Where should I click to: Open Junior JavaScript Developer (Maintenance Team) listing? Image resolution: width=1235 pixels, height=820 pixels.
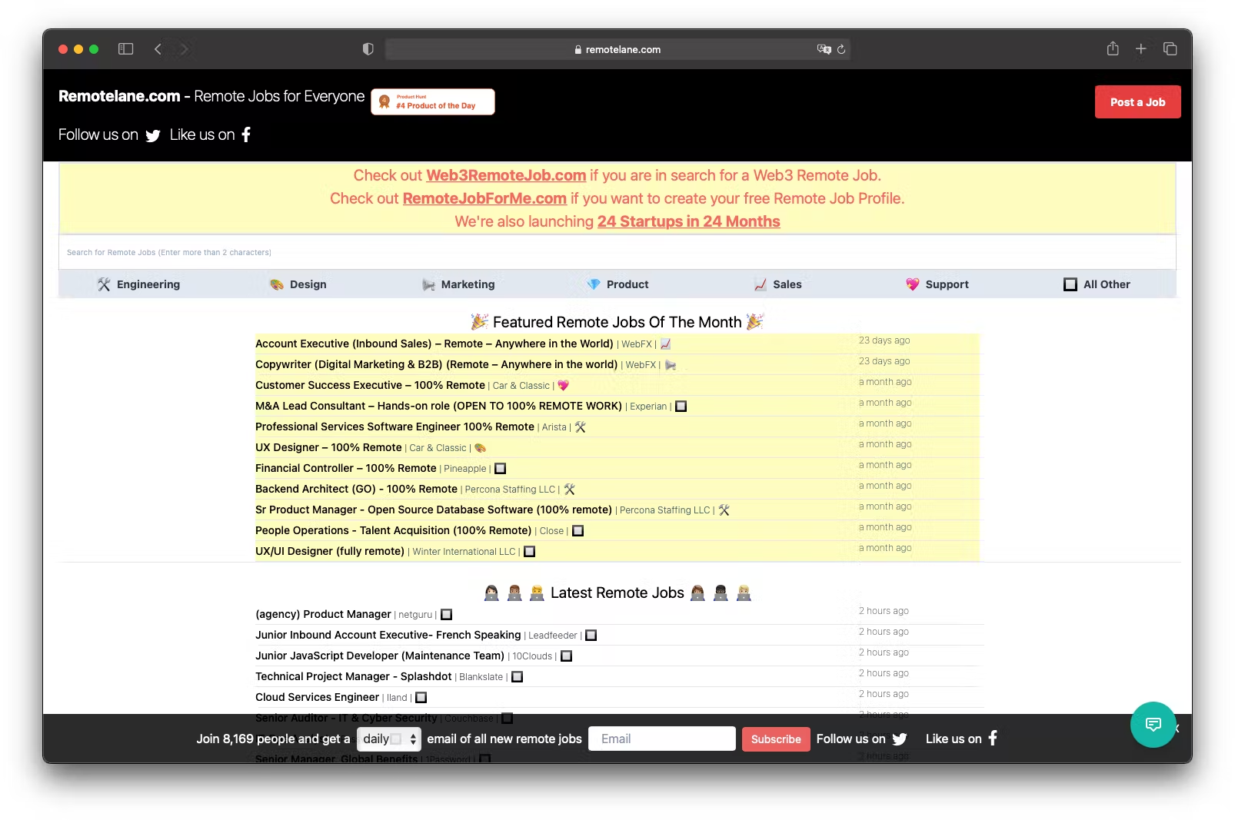click(x=380, y=656)
